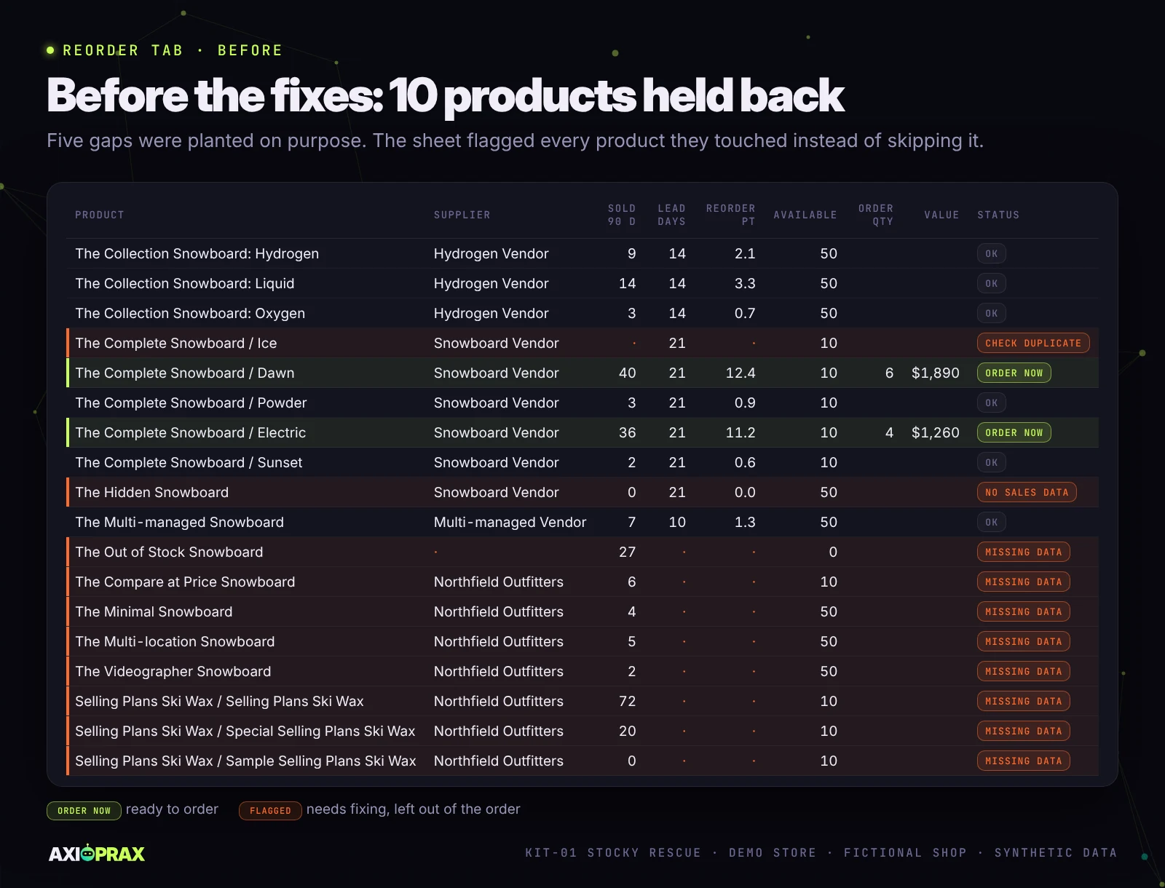
Task: Click the $1,260 value cell
Action: tap(936, 432)
